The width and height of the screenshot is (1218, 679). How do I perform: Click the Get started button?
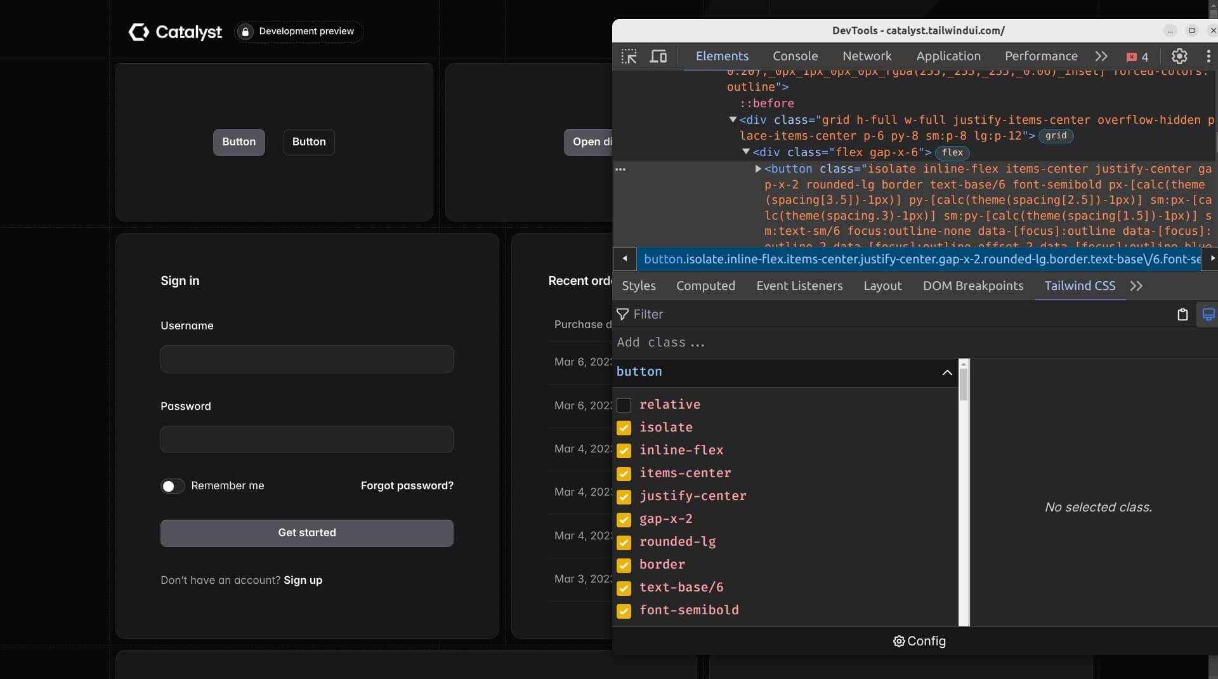tap(307, 533)
